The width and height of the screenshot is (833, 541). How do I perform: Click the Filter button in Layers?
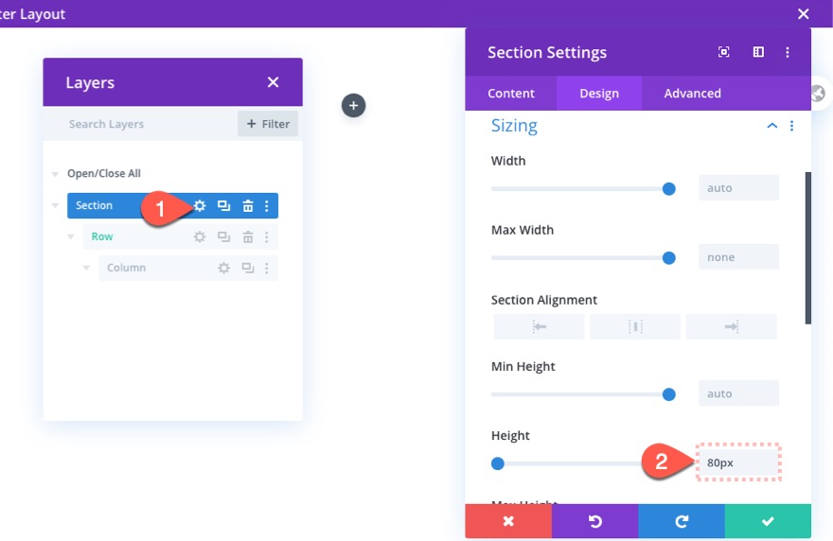268,124
